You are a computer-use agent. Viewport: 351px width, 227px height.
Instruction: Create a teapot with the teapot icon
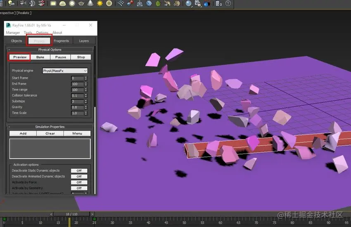click(x=81, y=3)
